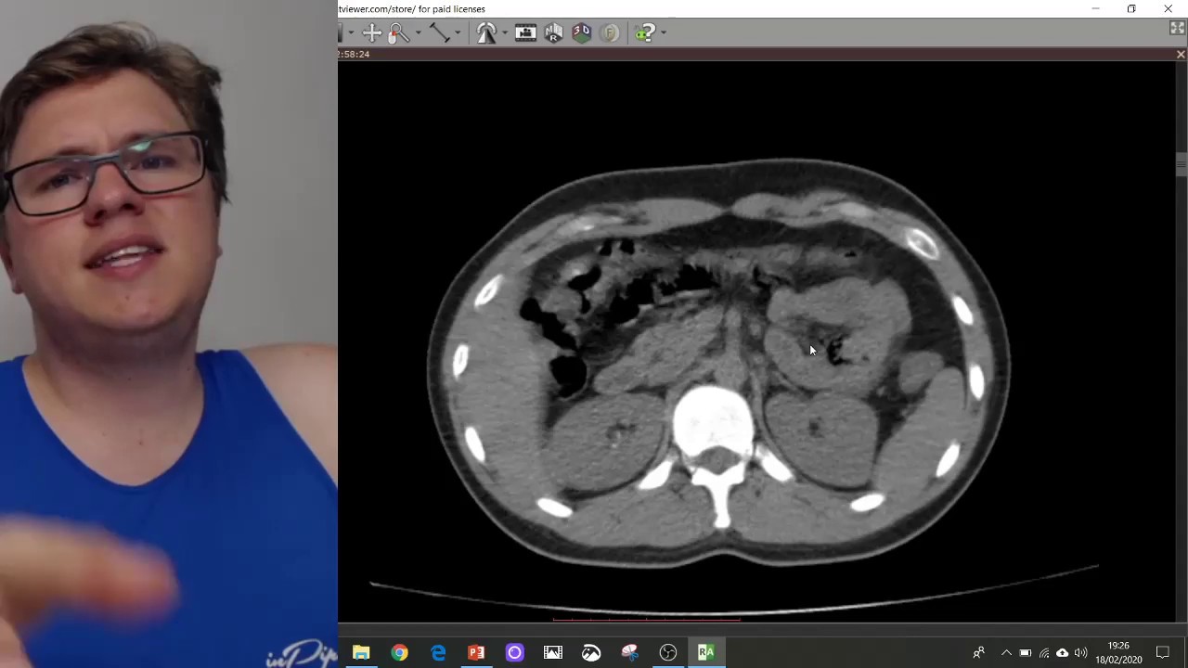Viewport: 1188px width, 668px height.
Task: Expand the window preset dropdown arrow
Action: pos(351,33)
